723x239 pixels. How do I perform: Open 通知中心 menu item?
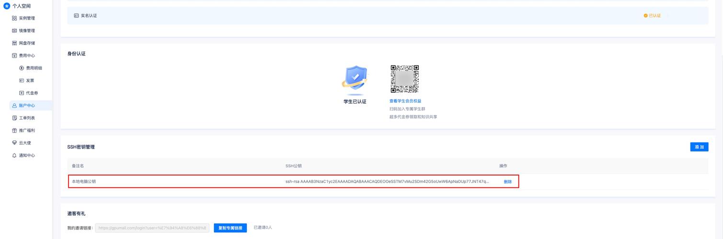click(27, 155)
